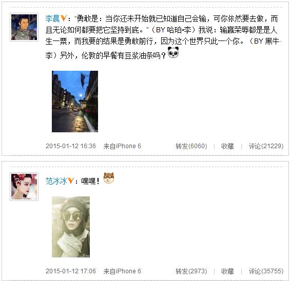Screen dimensions: 290x281
Task: Enlarge the London street night photo
Action: (x=75, y=102)
